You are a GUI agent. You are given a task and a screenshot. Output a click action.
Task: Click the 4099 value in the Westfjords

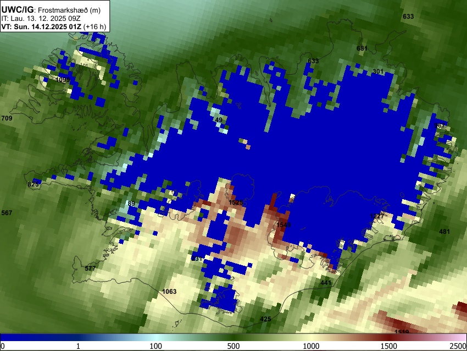coord(63,80)
